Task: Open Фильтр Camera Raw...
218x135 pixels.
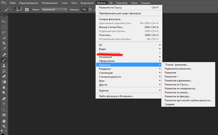Action: 129,27
